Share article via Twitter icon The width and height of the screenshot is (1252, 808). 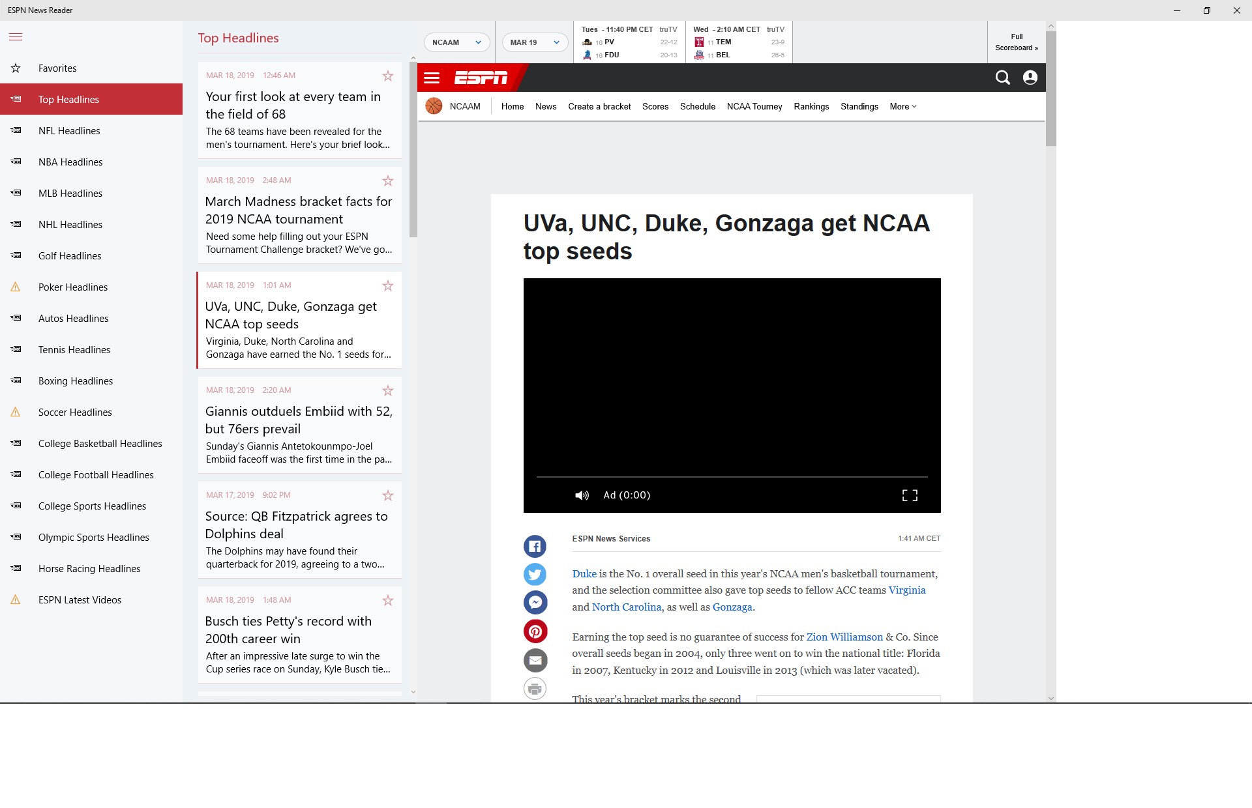pos(535,574)
